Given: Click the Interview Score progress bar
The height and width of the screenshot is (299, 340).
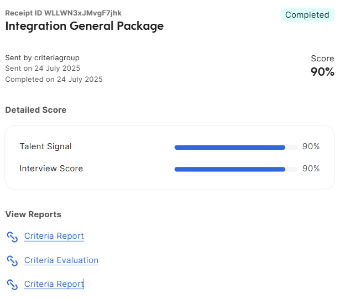Looking at the screenshot, I should click(x=236, y=169).
